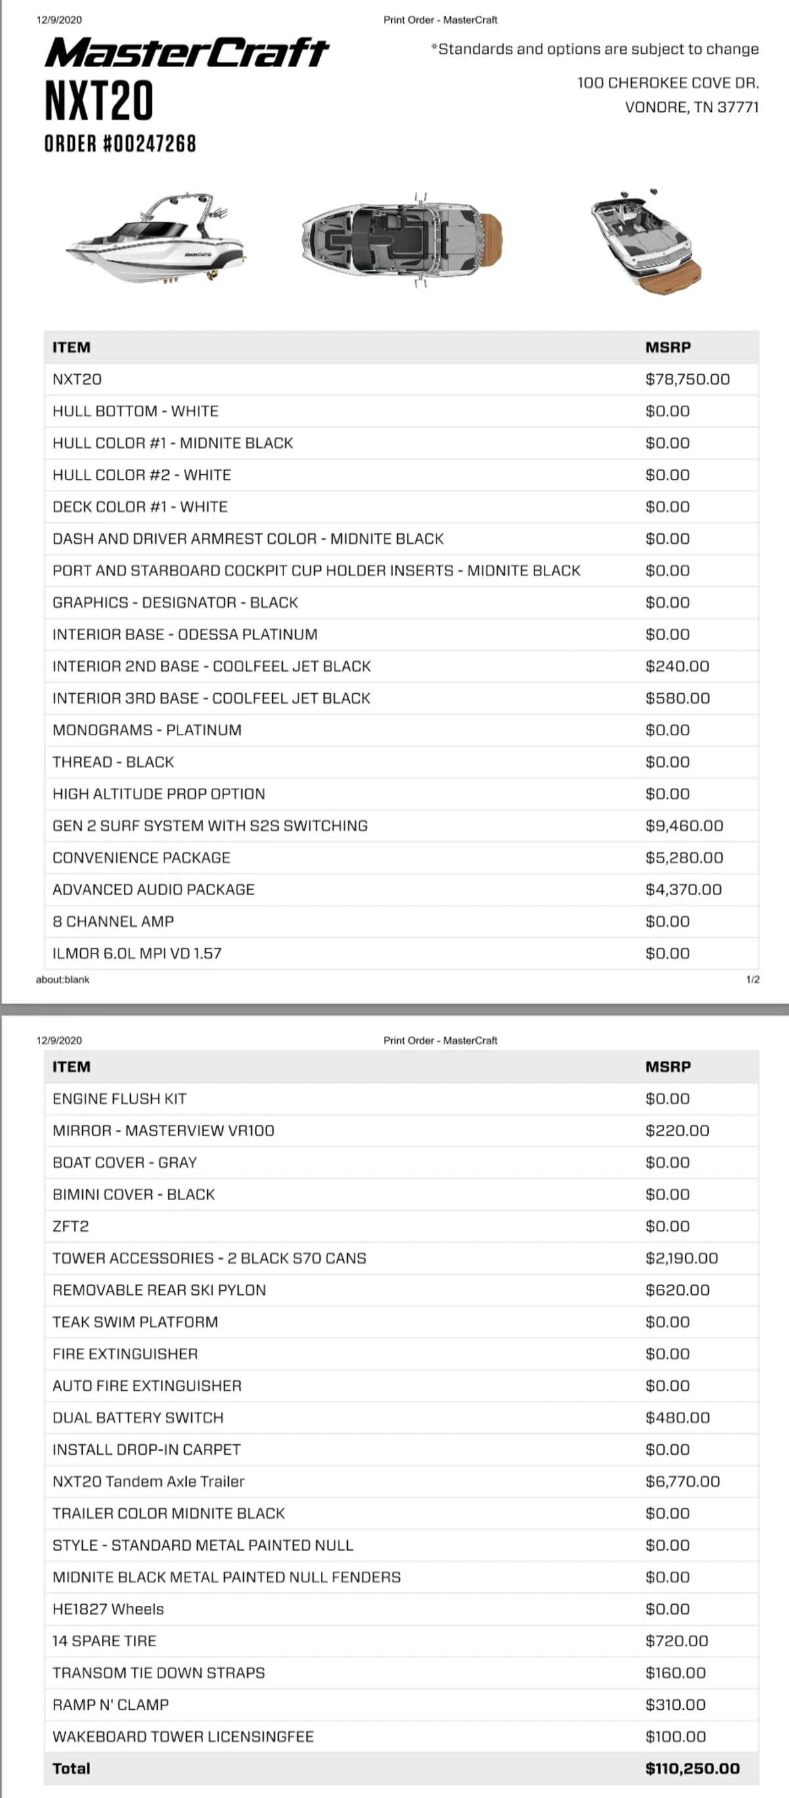
Task: Select the Convenience Package line item
Action: (141, 858)
